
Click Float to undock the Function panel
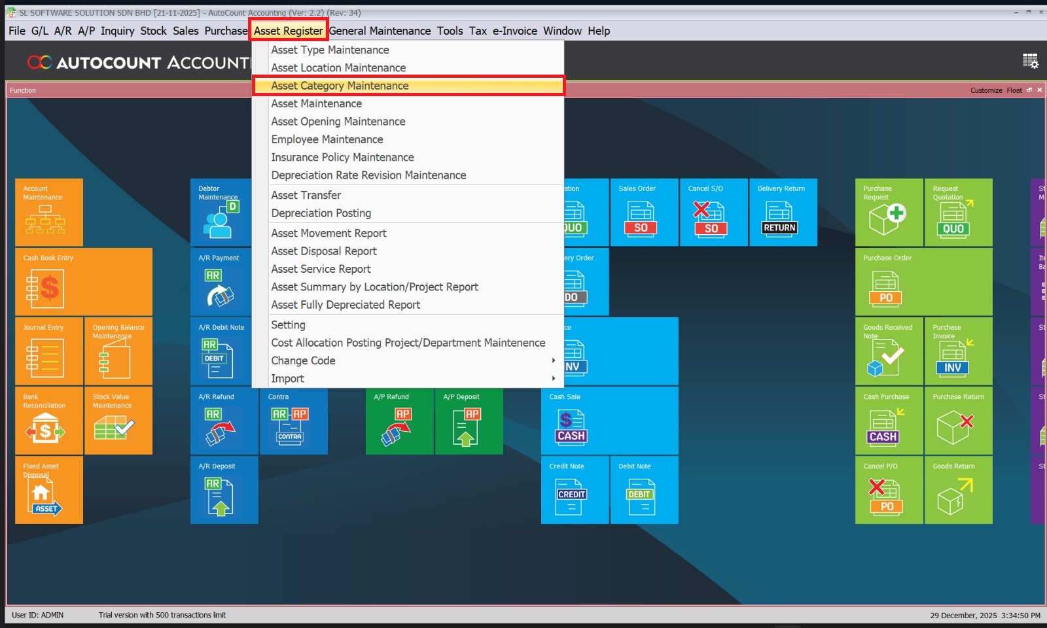click(1013, 90)
